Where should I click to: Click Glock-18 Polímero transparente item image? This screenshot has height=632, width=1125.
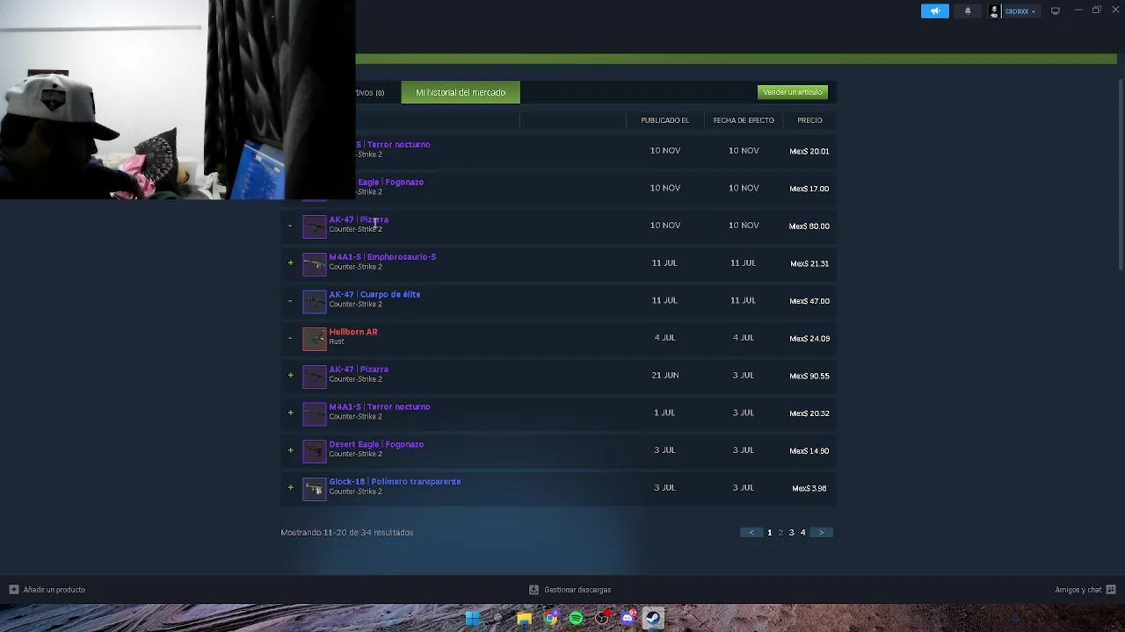pyautogui.click(x=315, y=489)
